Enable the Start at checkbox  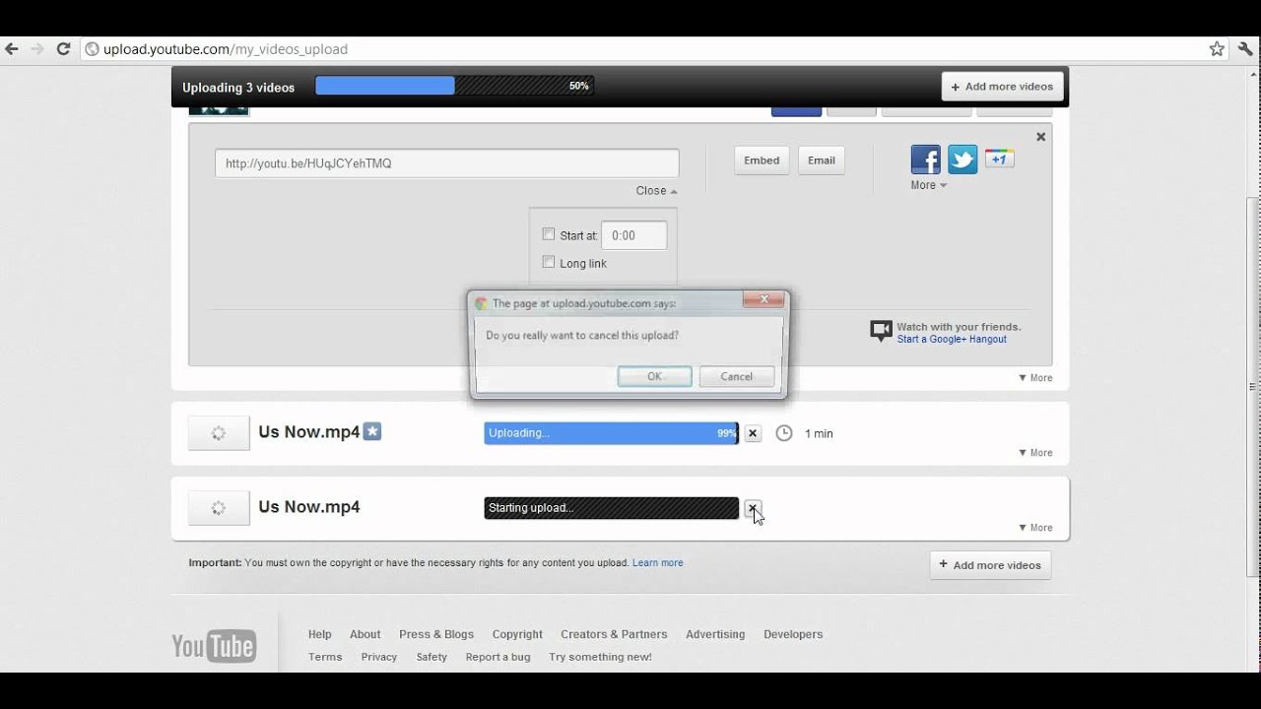[549, 234]
